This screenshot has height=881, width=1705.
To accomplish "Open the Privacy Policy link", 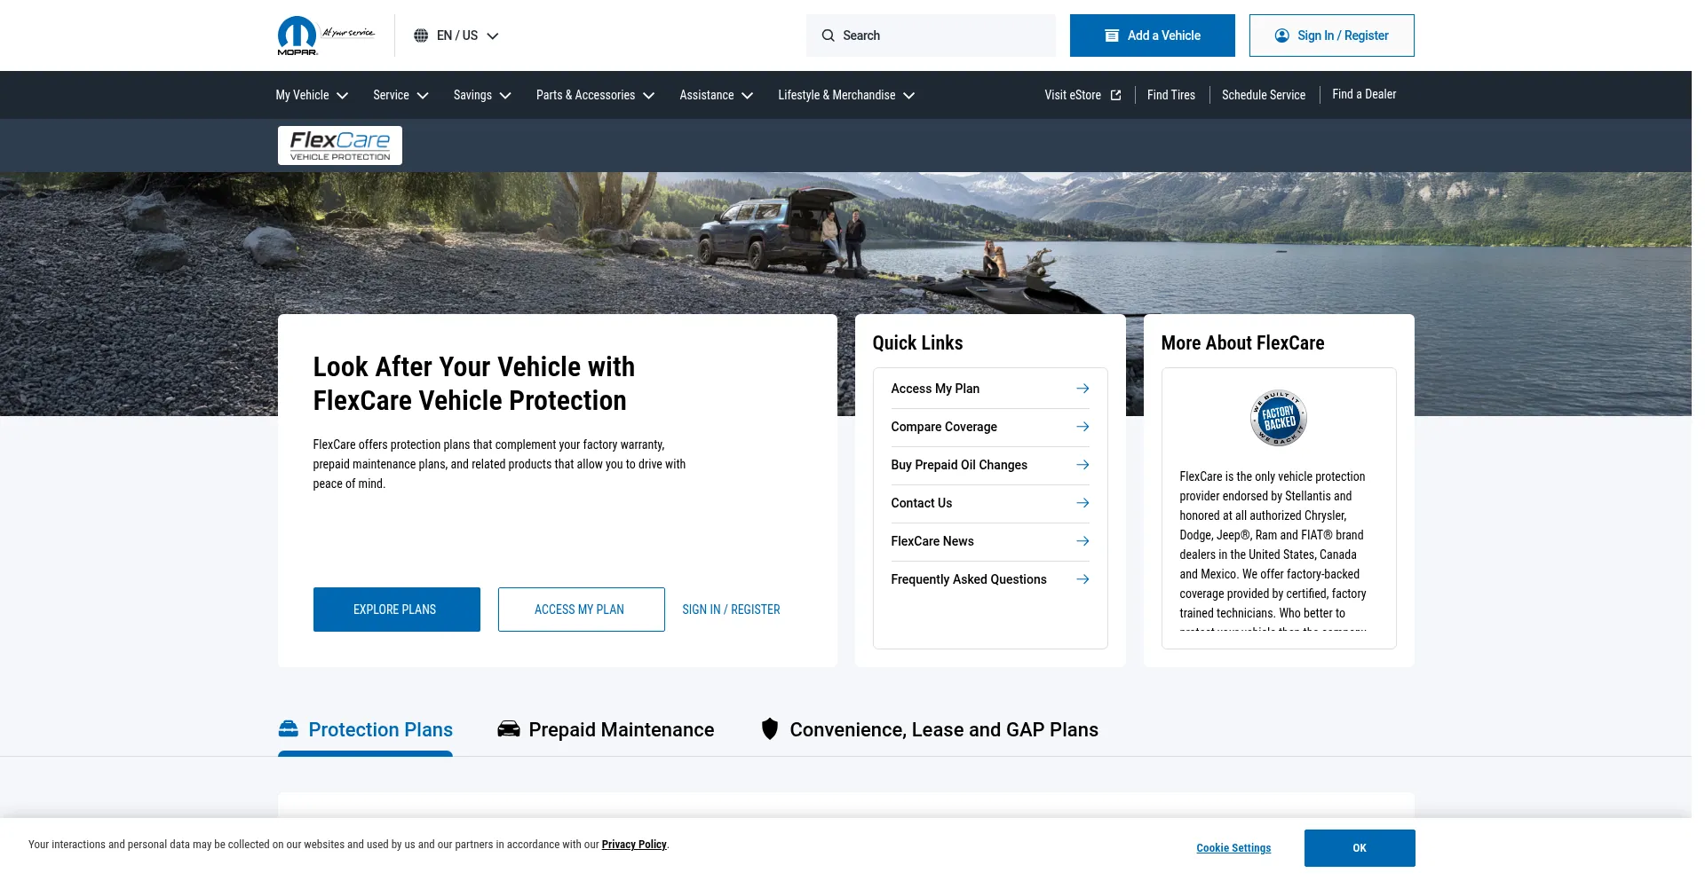I will 634,845.
